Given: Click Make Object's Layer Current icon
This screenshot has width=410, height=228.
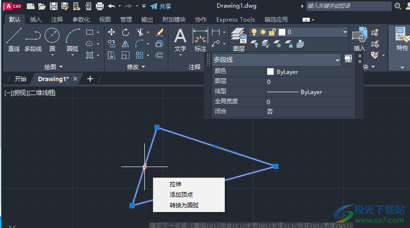Looking at the screenshot, I should point(300,44).
